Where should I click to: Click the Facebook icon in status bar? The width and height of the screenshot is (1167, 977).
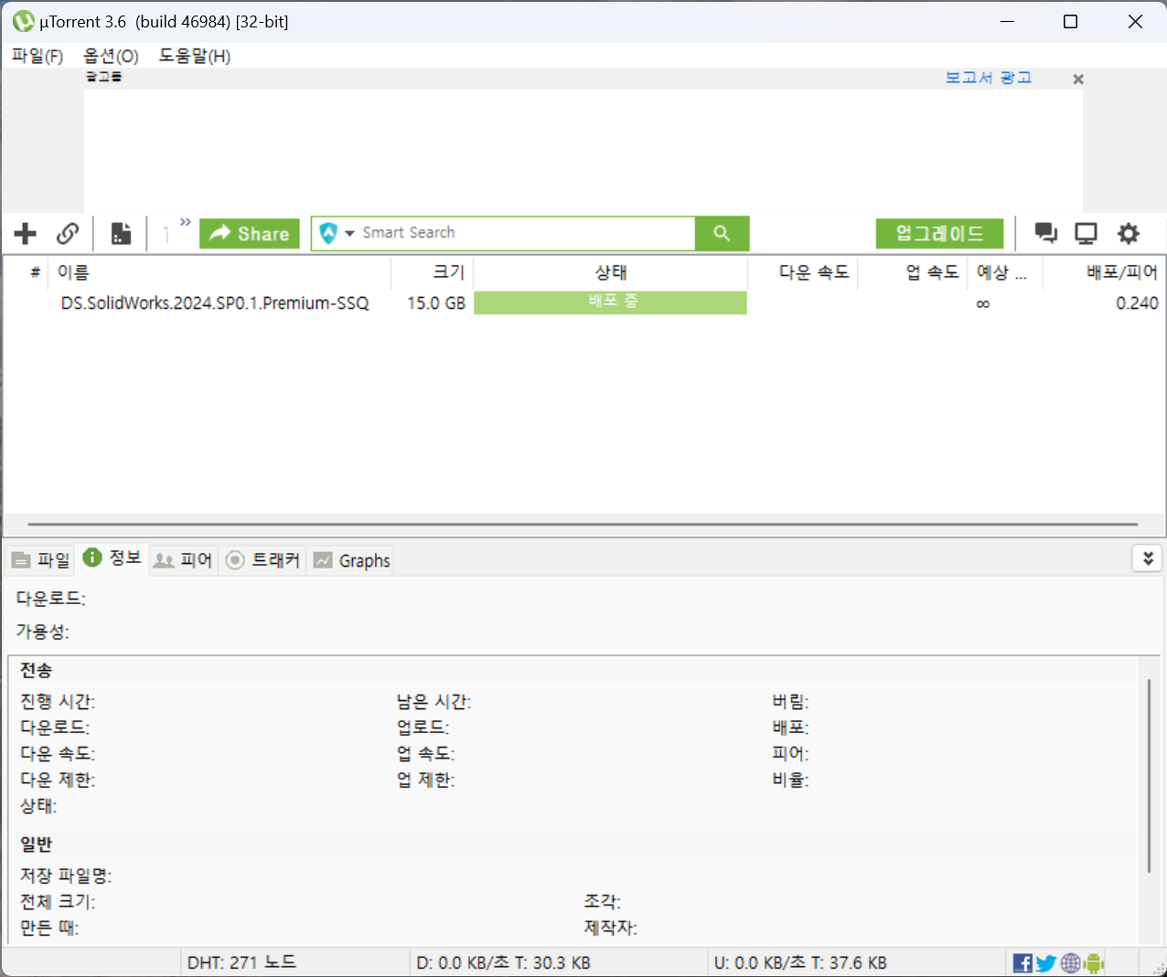1022,962
